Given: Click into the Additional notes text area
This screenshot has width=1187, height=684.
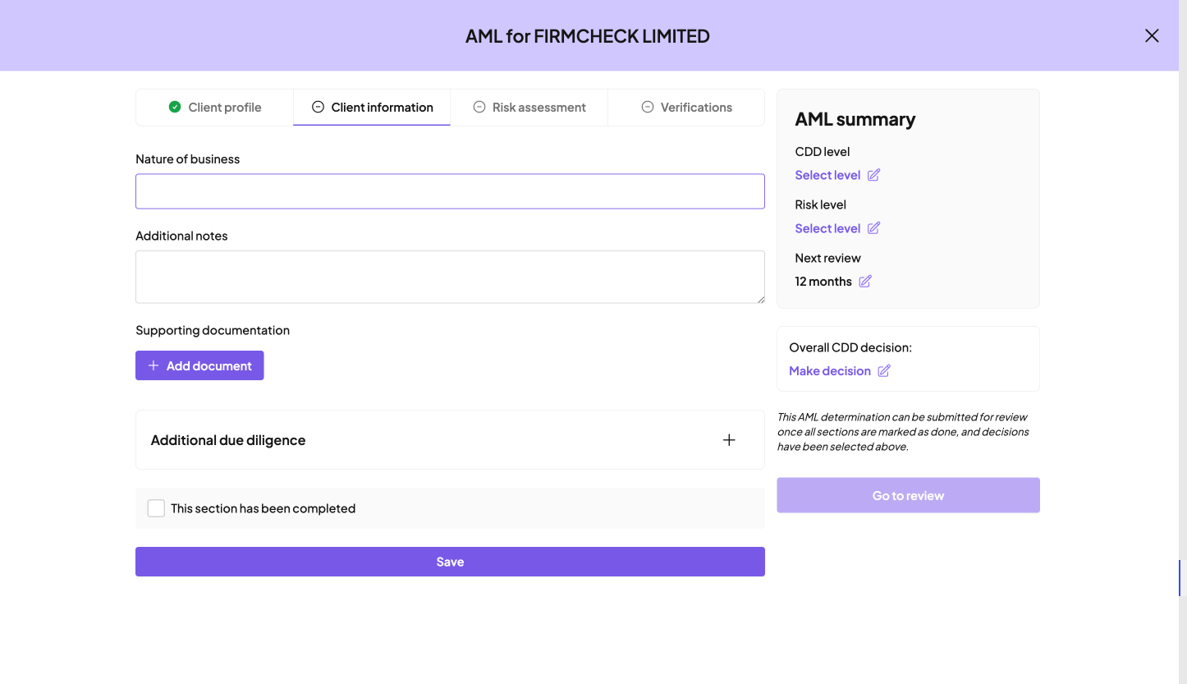Looking at the screenshot, I should (450, 277).
